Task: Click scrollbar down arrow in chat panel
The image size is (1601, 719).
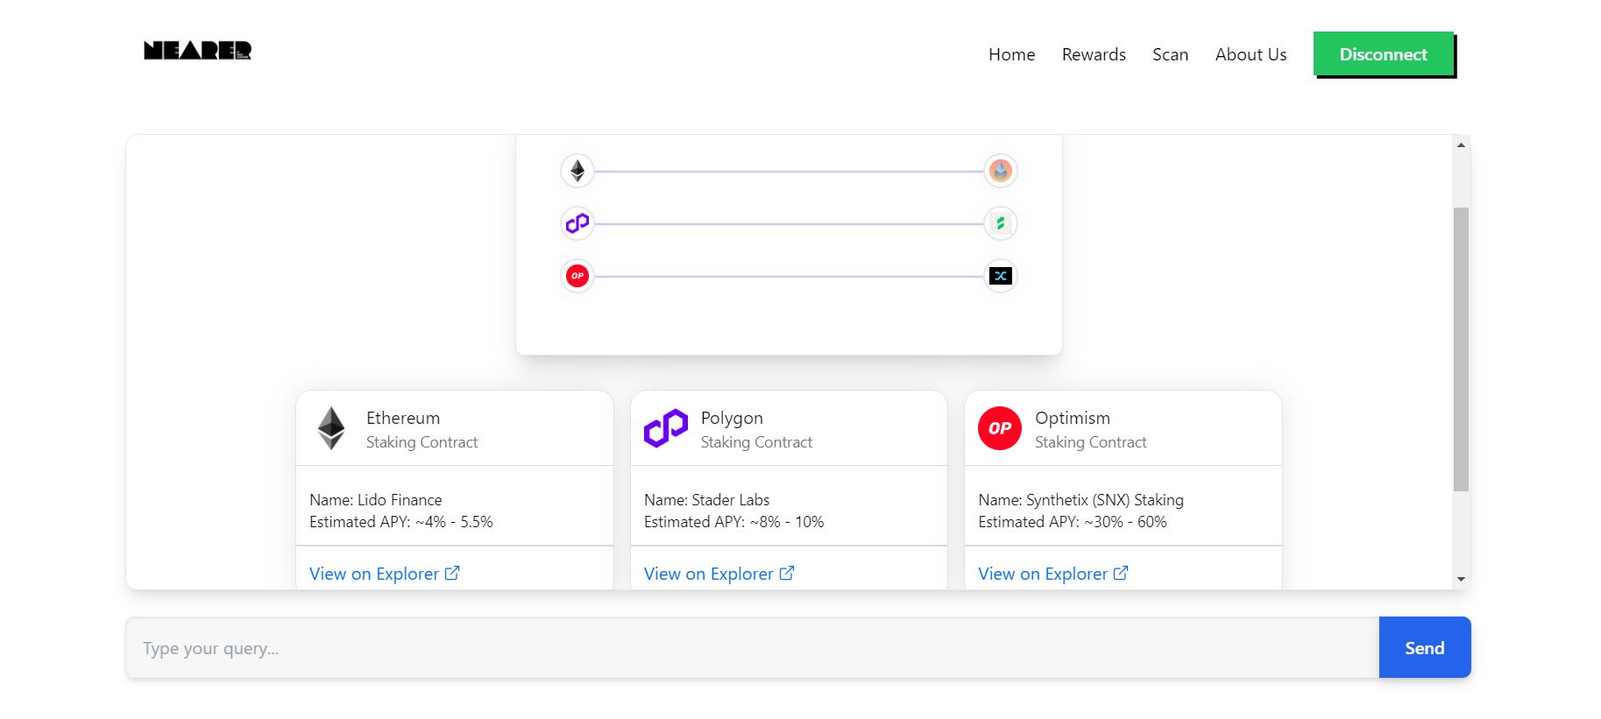Action: pos(1461,579)
